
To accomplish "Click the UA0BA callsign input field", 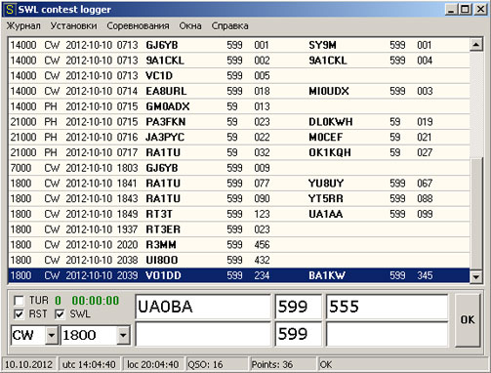I will [x=203, y=307].
